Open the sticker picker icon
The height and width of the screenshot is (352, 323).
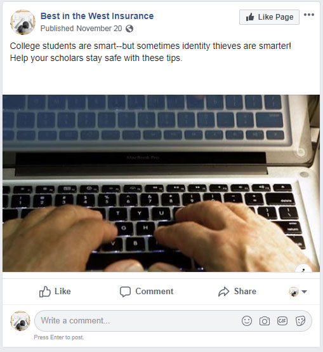(x=300, y=321)
